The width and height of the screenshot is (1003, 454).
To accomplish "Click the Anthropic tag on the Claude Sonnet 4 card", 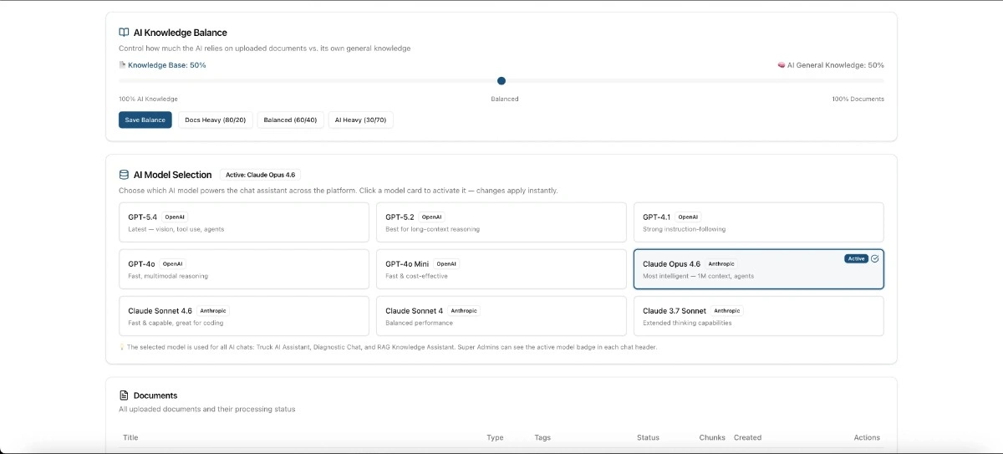I will click(x=464, y=310).
